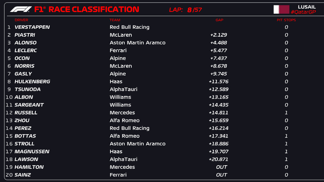Click RUSSELL's pit stop count

pyautogui.click(x=286, y=113)
